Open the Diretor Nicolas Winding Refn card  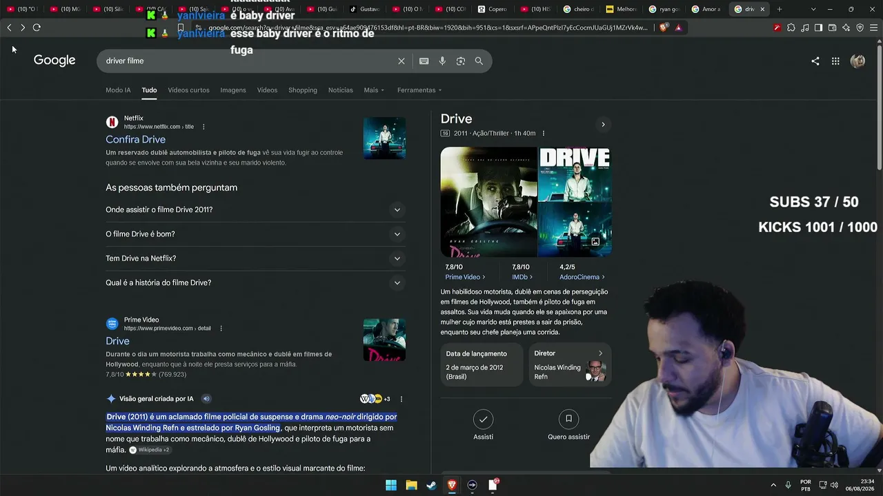point(569,363)
